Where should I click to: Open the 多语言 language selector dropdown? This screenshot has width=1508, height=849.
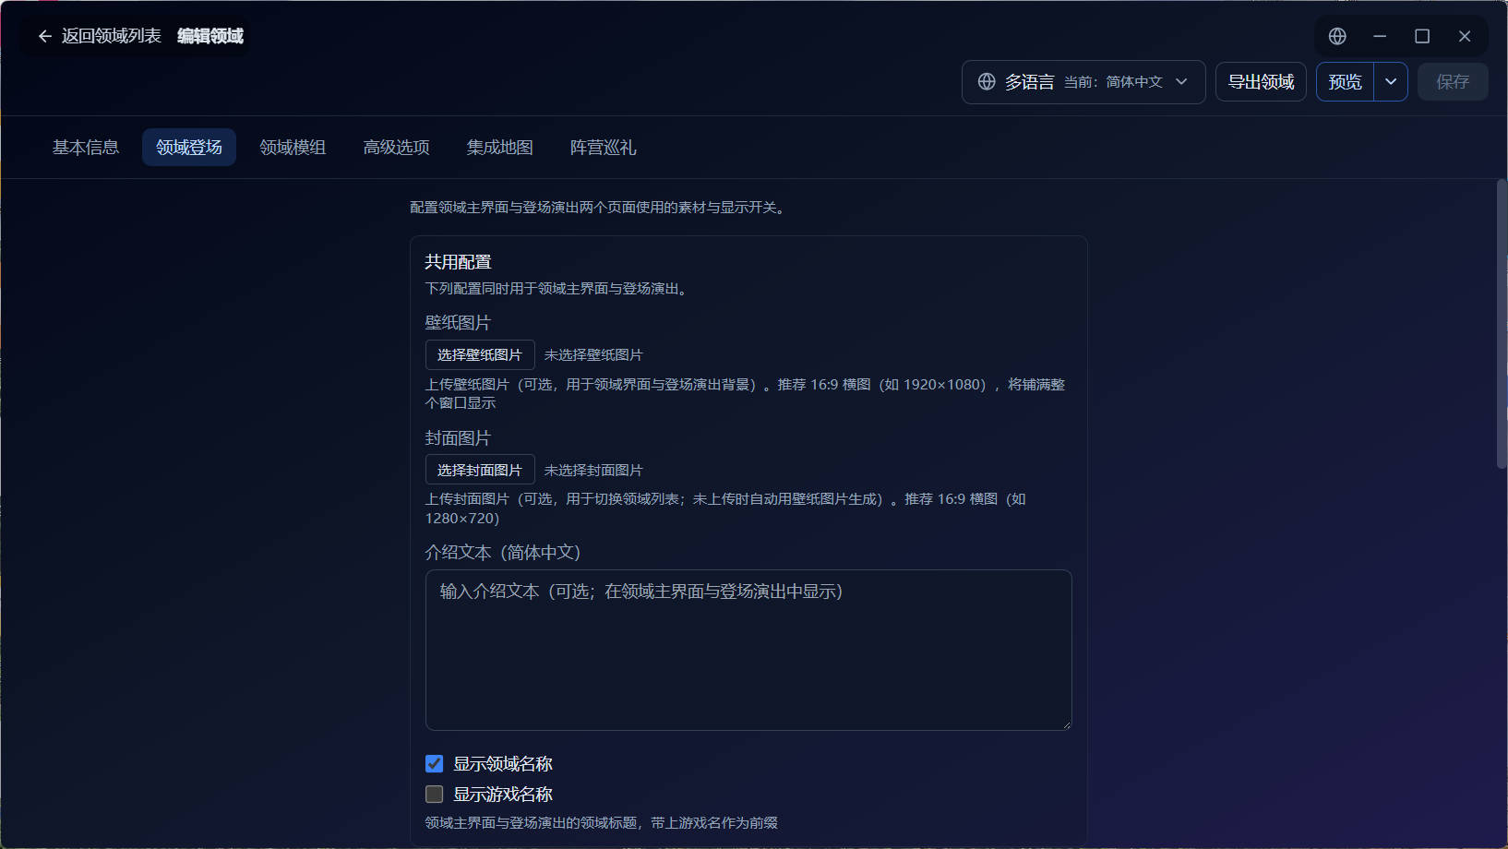click(1083, 82)
